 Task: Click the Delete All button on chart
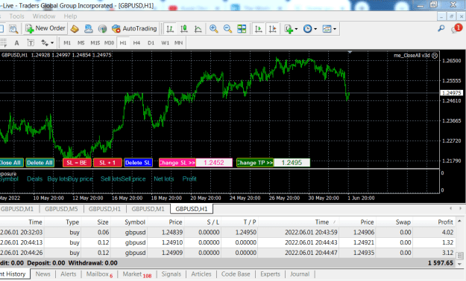click(40, 163)
